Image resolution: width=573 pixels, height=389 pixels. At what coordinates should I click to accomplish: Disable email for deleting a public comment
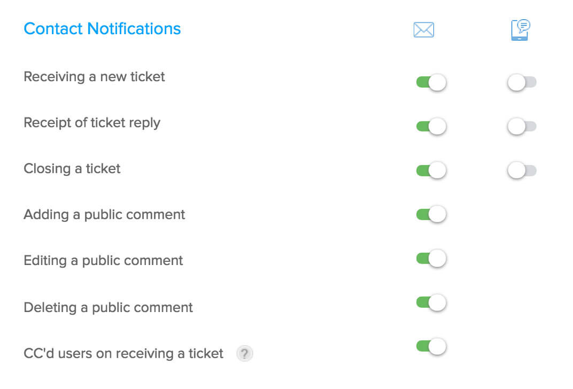[431, 303]
